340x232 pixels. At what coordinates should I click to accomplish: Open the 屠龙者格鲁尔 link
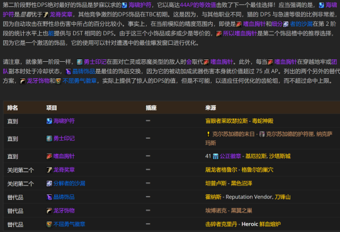[221, 170]
